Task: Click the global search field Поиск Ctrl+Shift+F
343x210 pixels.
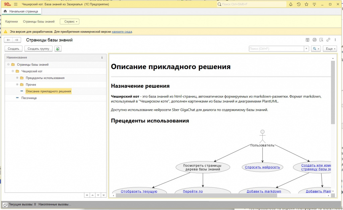Action: (x=252, y=4)
